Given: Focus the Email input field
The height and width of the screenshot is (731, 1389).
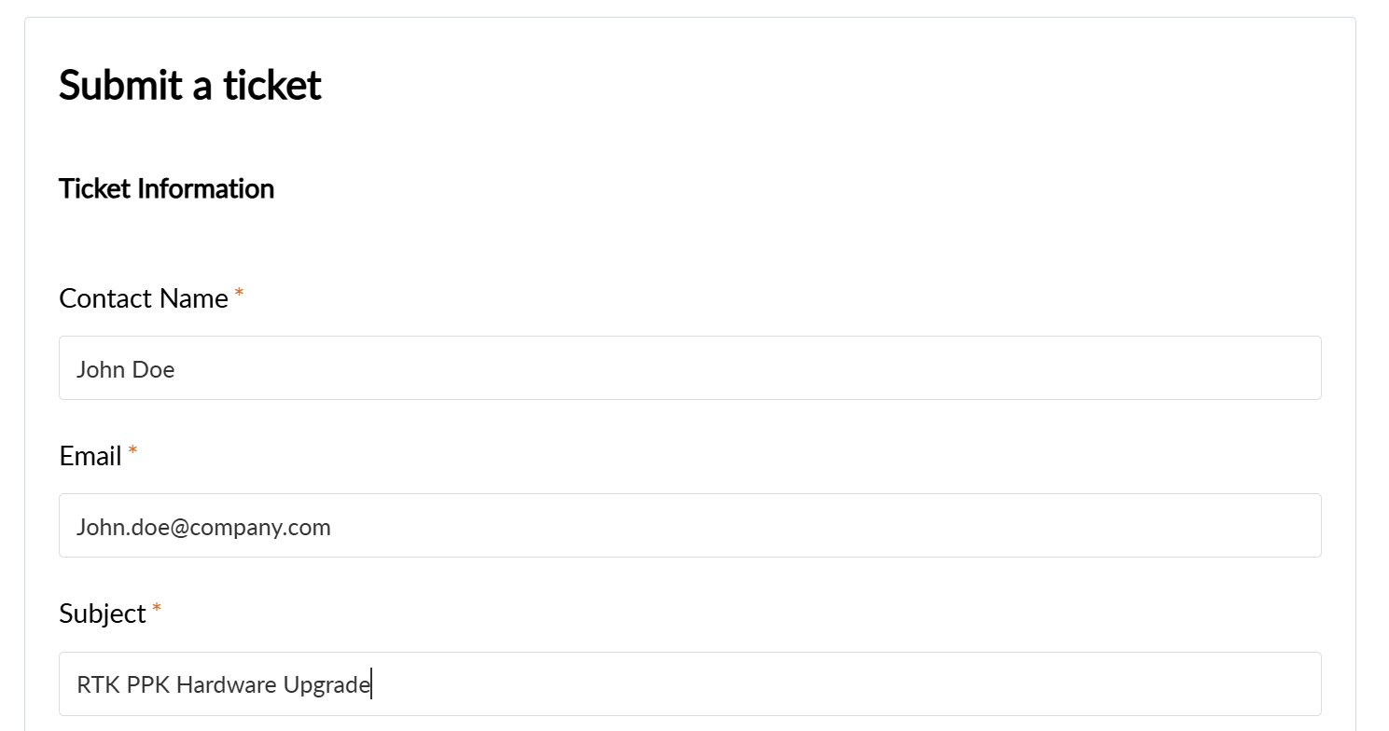Looking at the screenshot, I should pos(689,526).
